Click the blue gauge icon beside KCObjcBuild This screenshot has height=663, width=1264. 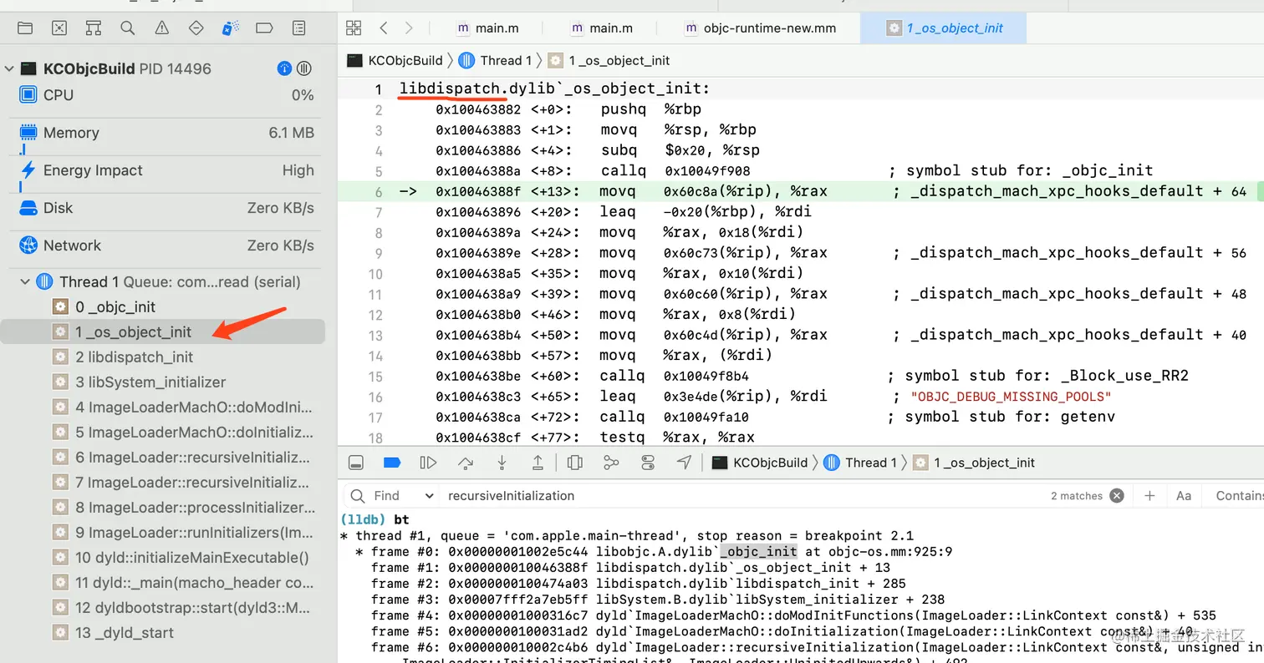(x=283, y=68)
